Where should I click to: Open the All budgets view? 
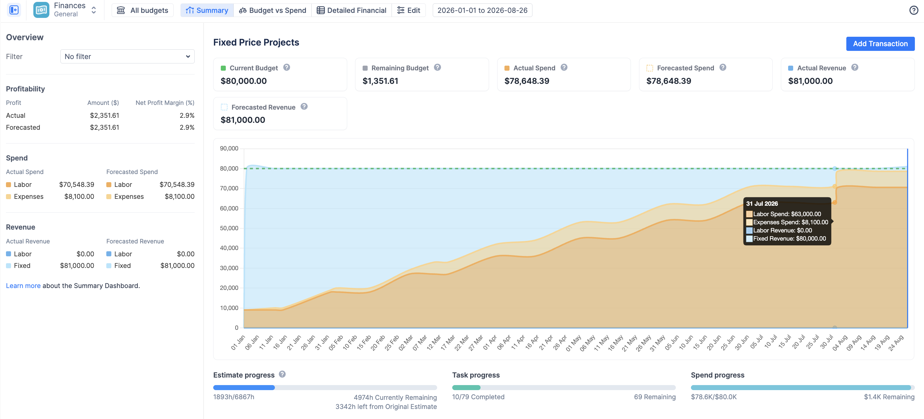(142, 10)
